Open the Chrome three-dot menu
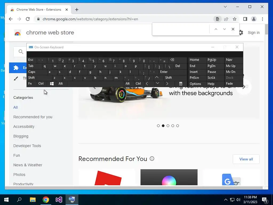The width and height of the screenshot is (273, 205). click(262, 19)
